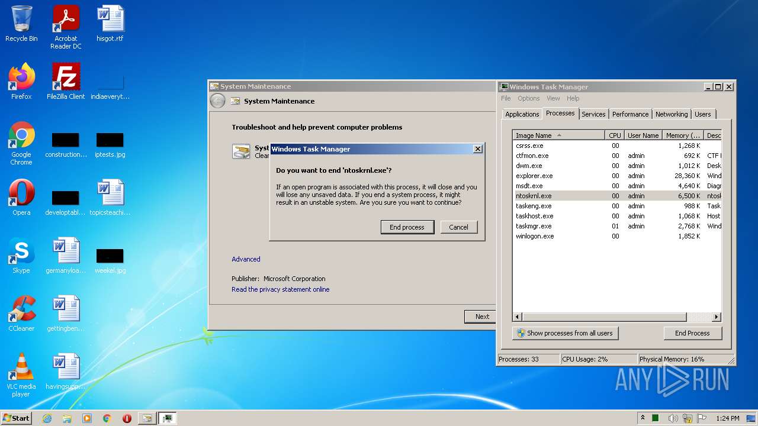Open the Opera desktop shortcut
The width and height of the screenshot is (758, 426).
point(21,198)
